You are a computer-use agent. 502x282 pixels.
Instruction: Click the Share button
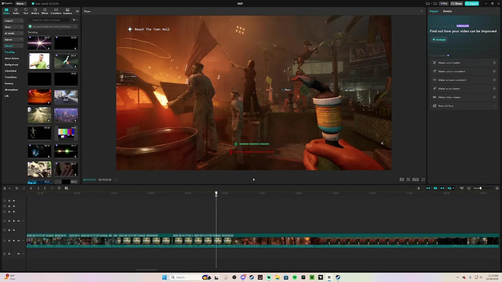pyautogui.click(x=457, y=4)
